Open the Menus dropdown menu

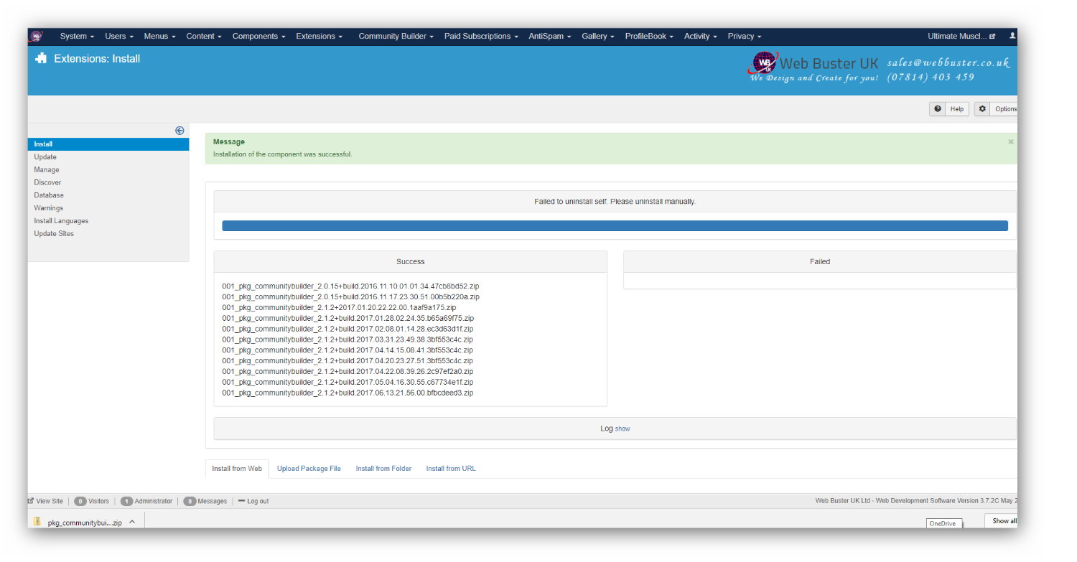coord(159,36)
